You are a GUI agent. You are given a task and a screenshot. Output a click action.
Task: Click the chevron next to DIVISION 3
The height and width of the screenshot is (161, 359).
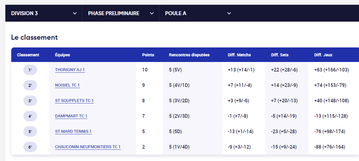pyautogui.click(x=75, y=13)
